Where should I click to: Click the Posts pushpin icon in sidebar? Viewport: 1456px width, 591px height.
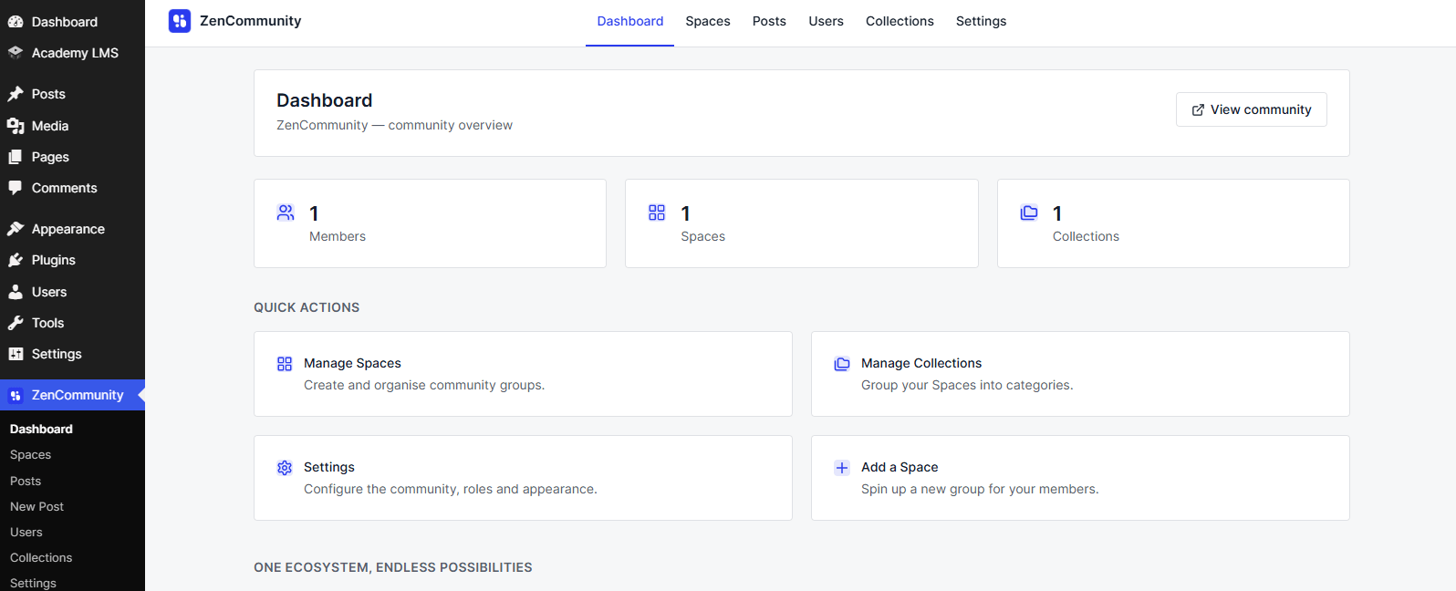[x=16, y=94]
